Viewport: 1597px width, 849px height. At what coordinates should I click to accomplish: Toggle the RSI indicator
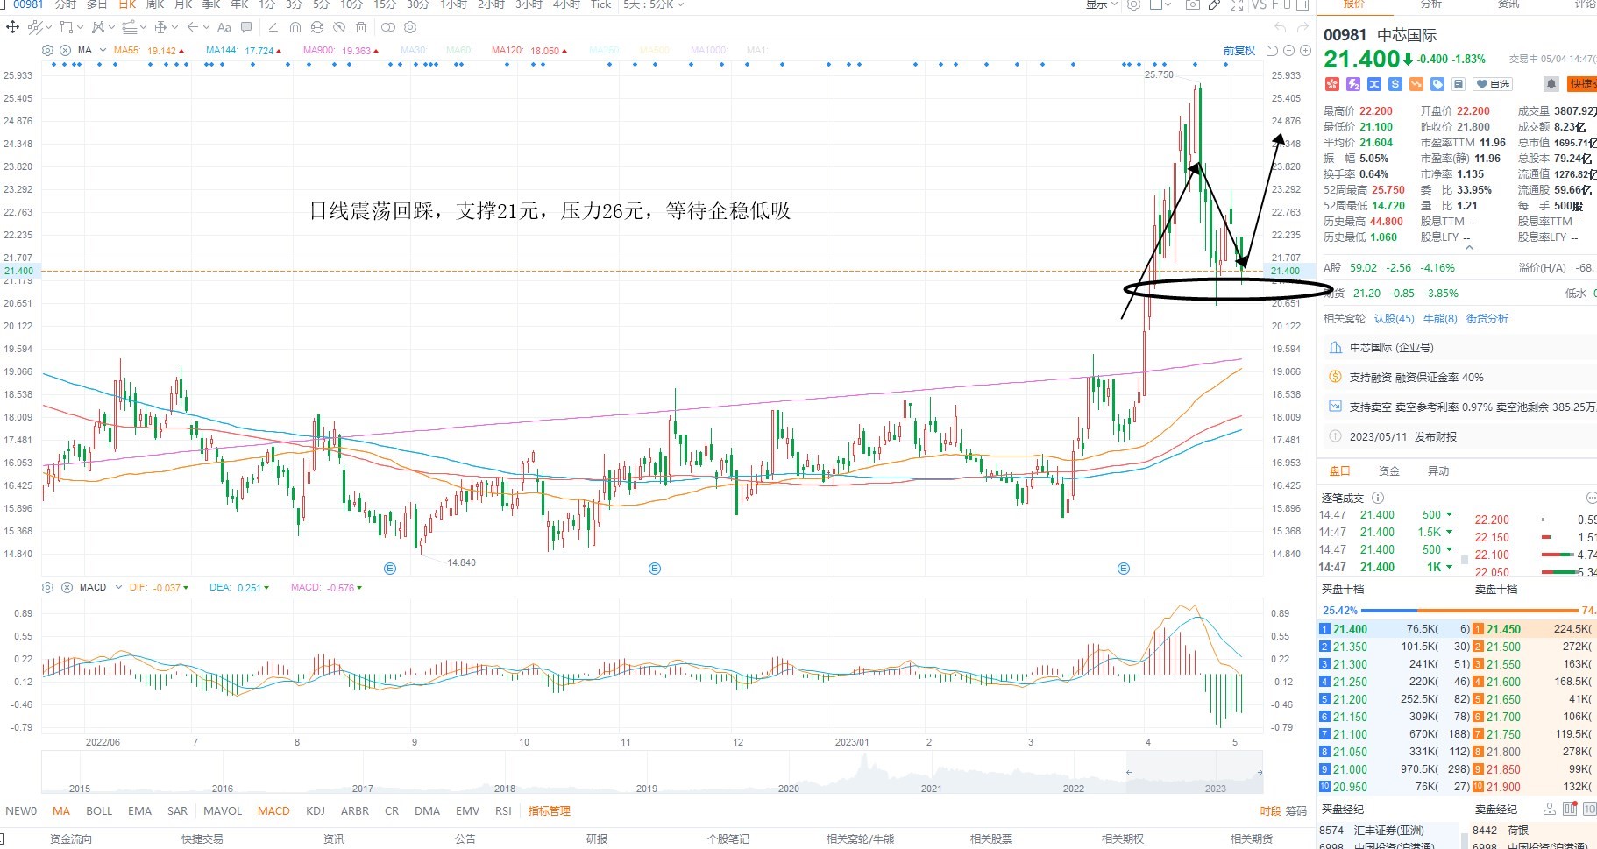(503, 811)
